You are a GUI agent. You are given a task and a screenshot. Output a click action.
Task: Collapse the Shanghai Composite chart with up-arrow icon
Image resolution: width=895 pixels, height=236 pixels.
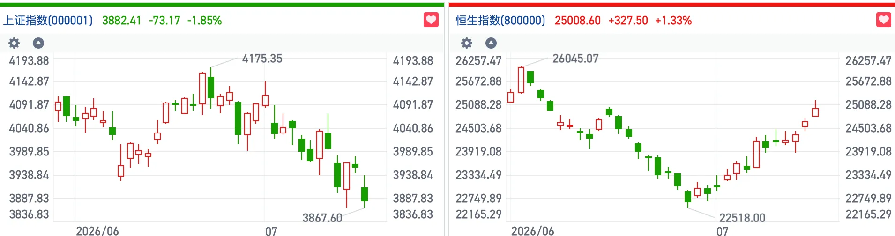[38, 43]
